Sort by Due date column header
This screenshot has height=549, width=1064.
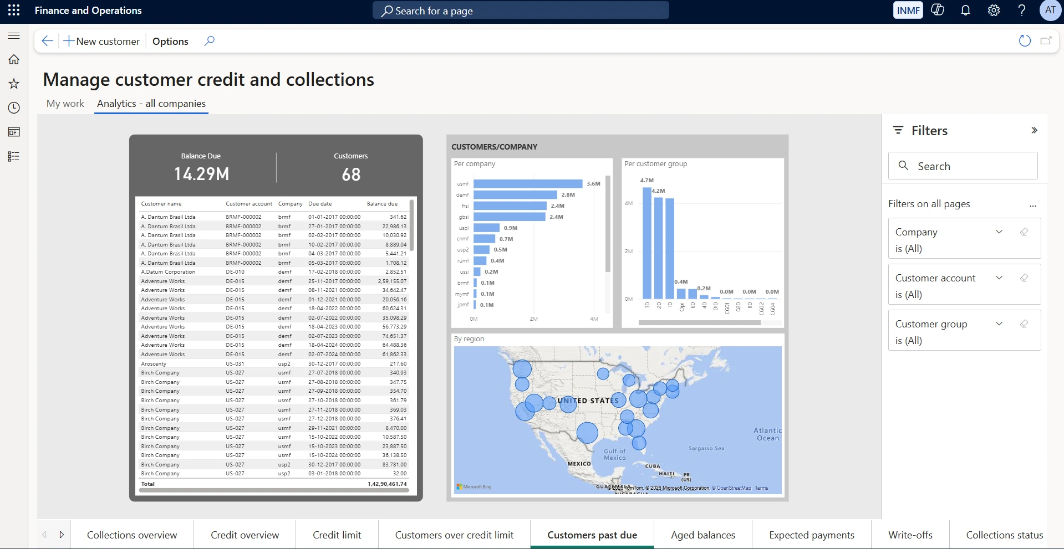click(320, 204)
